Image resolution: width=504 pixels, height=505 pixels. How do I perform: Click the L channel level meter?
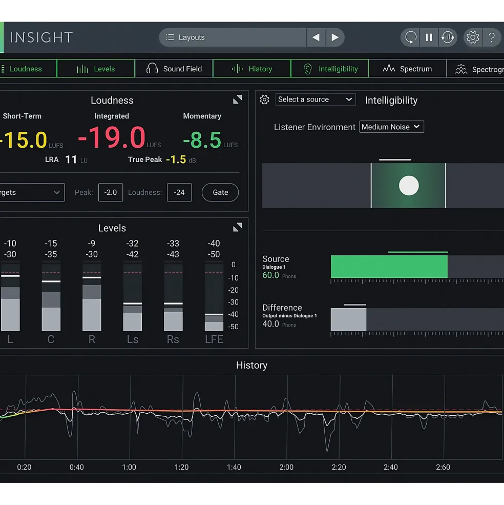pyautogui.click(x=10, y=296)
